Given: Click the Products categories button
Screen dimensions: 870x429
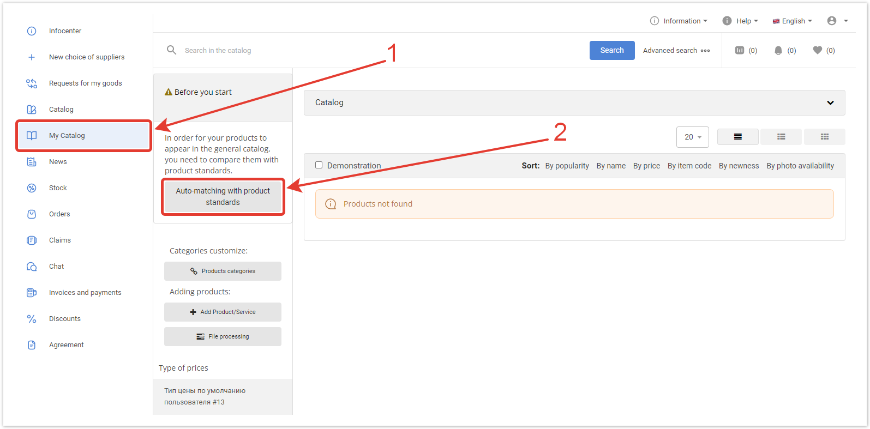Looking at the screenshot, I should click(x=223, y=271).
